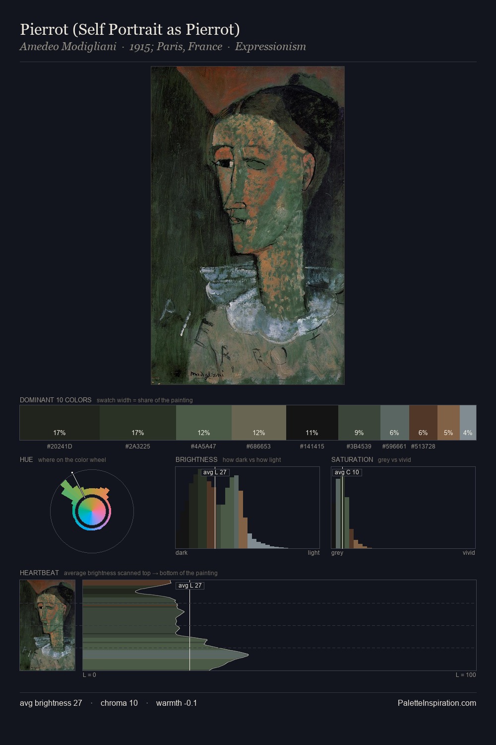496x745 pixels.
Task: Click the 'L = 0' axis label
Action: [89, 675]
